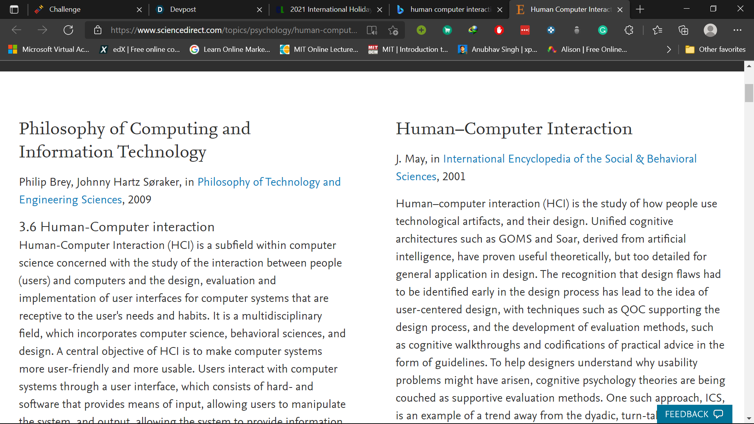Image resolution: width=754 pixels, height=424 pixels.
Task: Click the vertical scrollbar thumb
Action: click(x=749, y=93)
